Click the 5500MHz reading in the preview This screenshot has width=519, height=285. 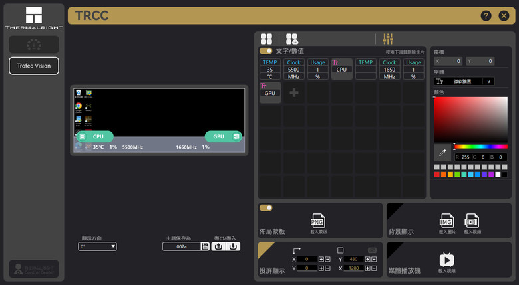tap(132, 147)
